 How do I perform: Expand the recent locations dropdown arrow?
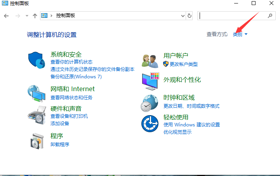click(x=27, y=16)
